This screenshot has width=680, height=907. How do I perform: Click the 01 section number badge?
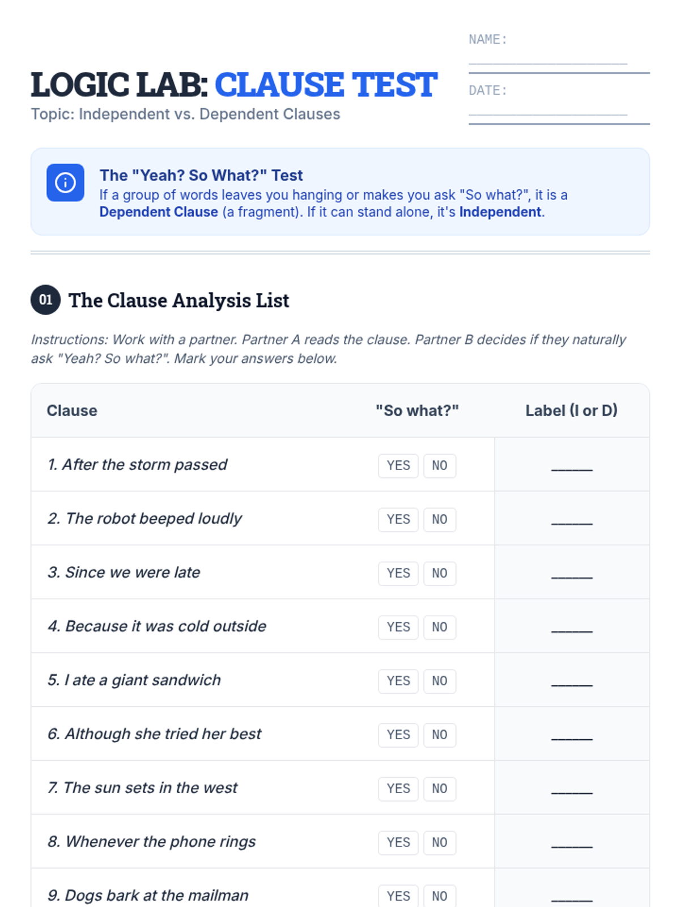tap(45, 300)
